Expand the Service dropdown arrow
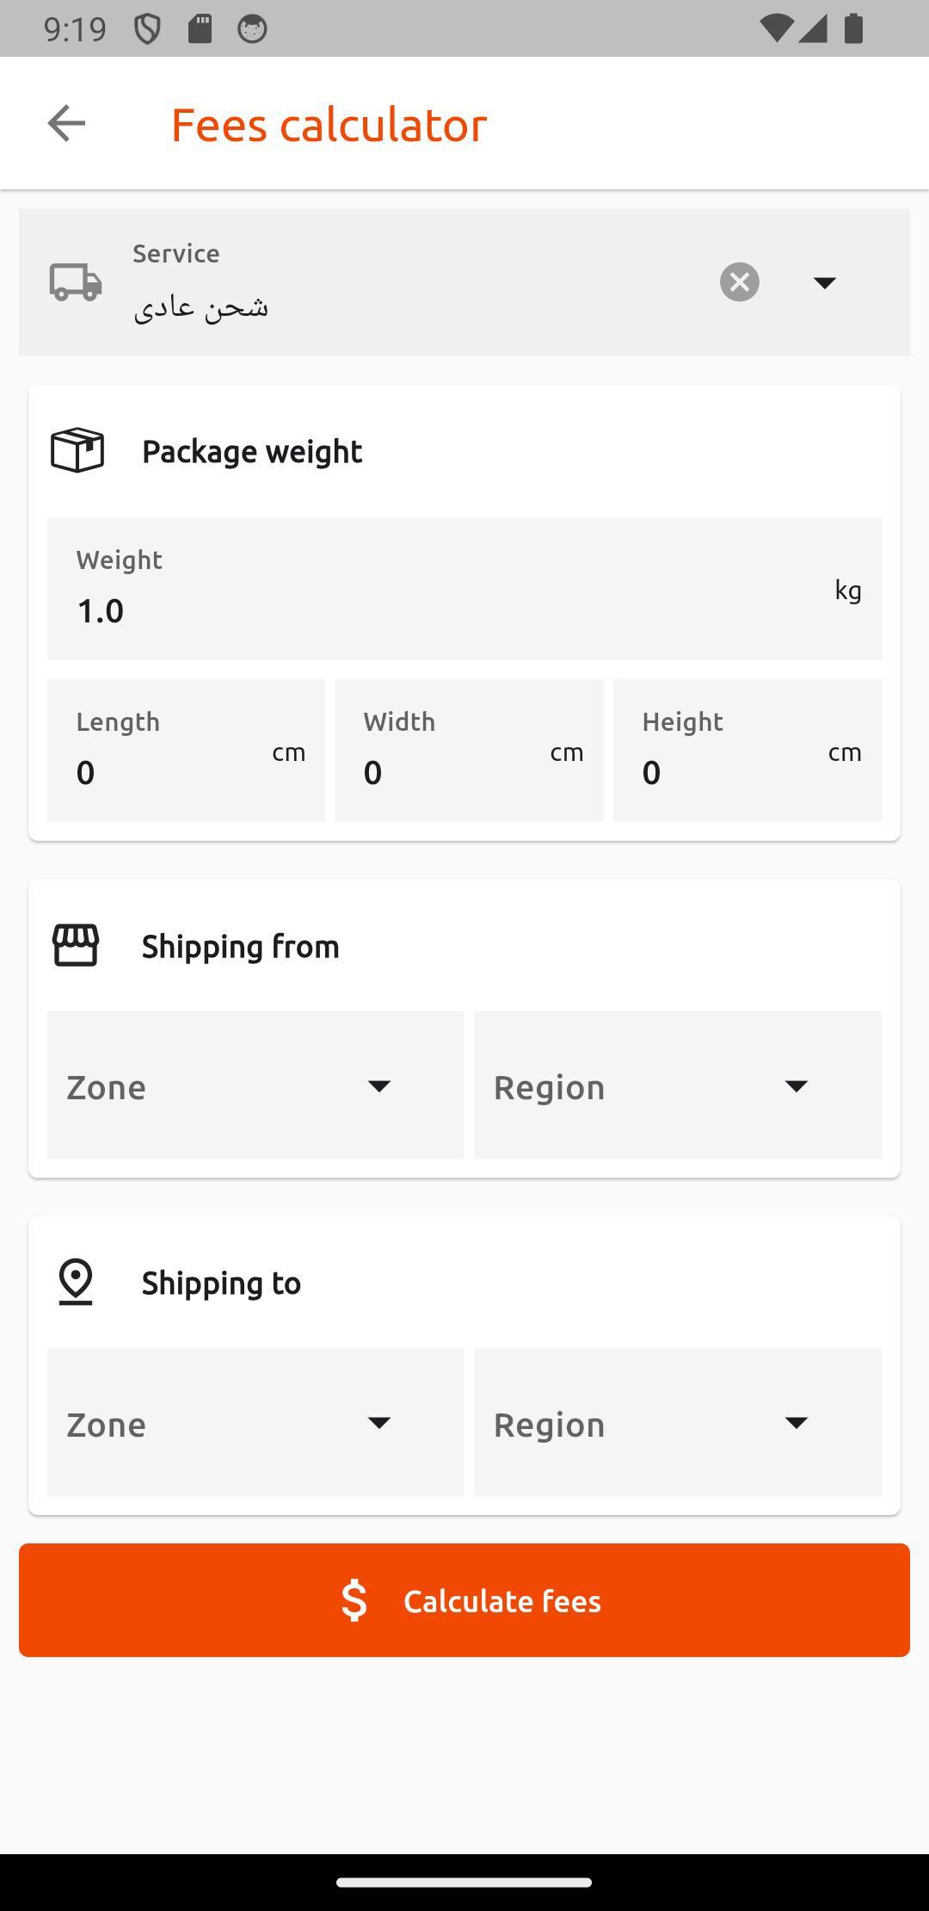Viewport: 929px width, 1911px height. [x=825, y=282]
